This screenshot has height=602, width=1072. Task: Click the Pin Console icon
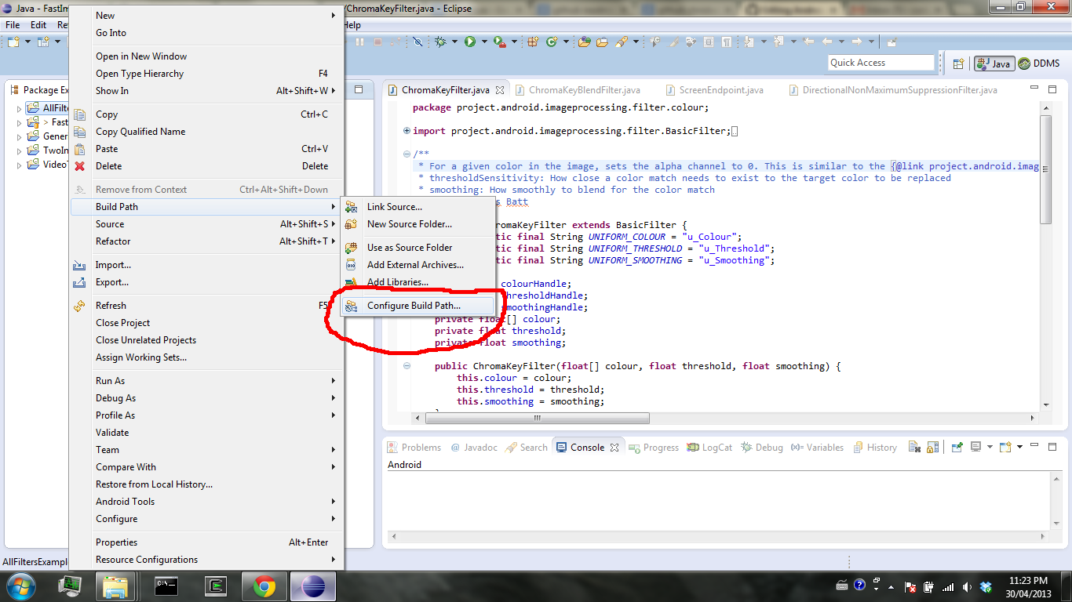click(957, 447)
